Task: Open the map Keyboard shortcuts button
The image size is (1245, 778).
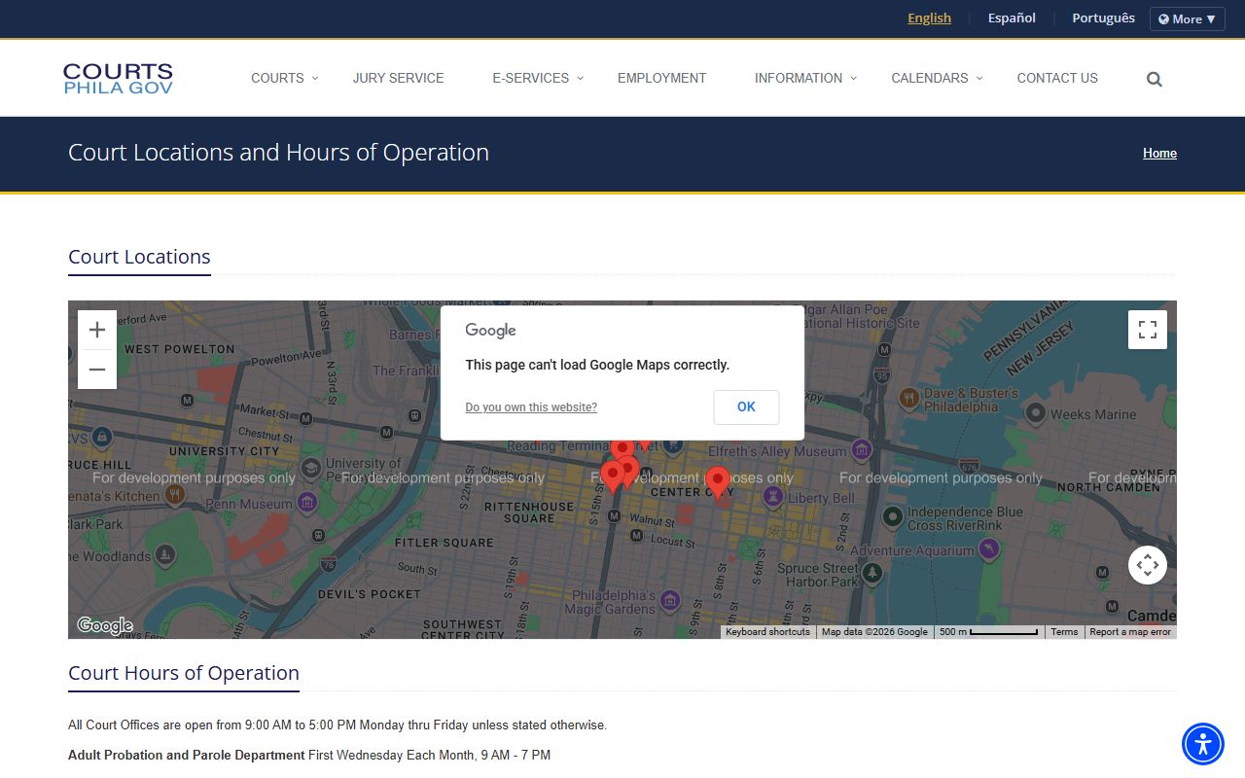Action: pos(767,632)
